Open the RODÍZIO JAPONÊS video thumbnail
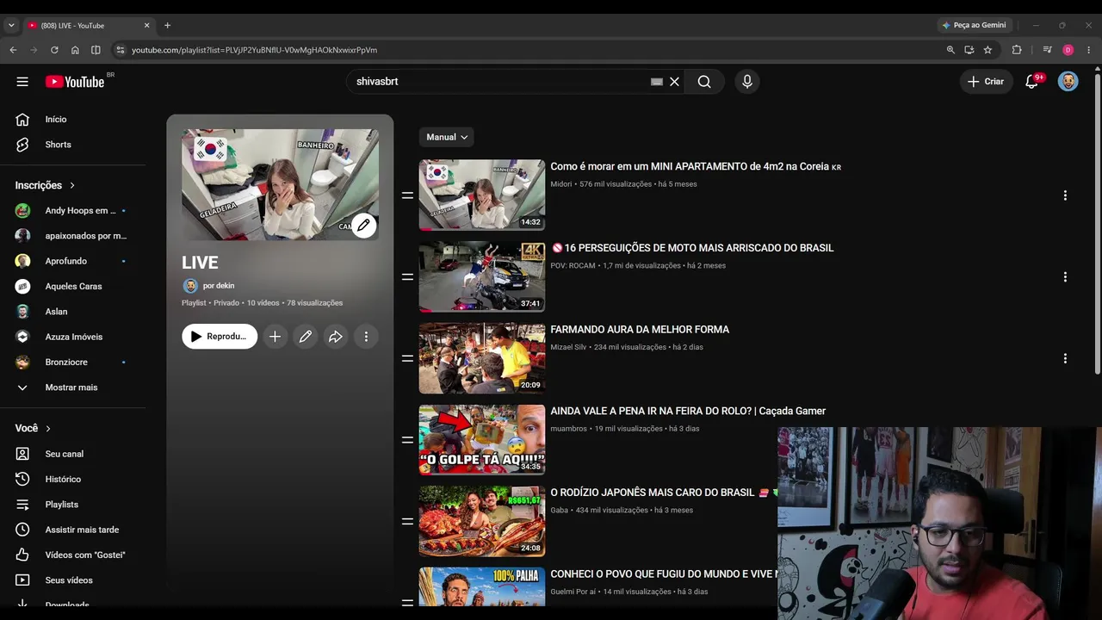Image resolution: width=1102 pixels, height=620 pixels. (x=482, y=521)
